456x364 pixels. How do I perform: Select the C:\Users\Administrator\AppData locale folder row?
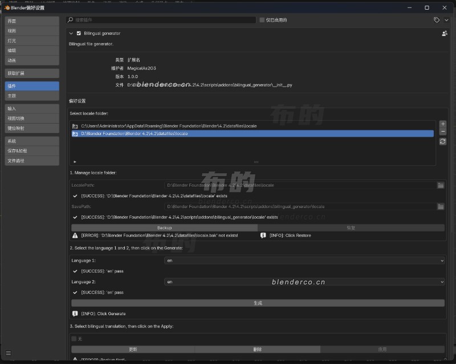(x=253, y=126)
